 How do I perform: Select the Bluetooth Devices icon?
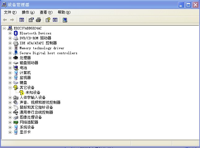(16, 33)
